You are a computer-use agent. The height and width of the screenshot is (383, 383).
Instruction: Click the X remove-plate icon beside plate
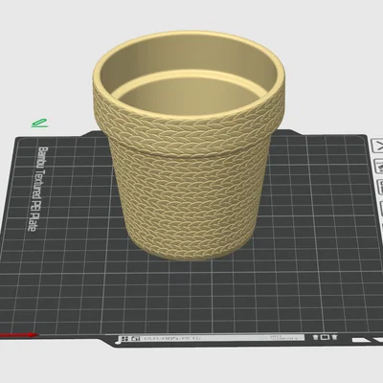pyautogui.click(x=378, y=146)
